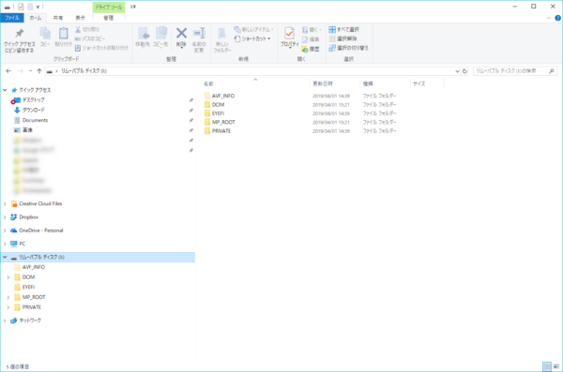563x372 pixels.
Task: Expand the Creative Cloud Files node
Action: click(x=5, y=203)
